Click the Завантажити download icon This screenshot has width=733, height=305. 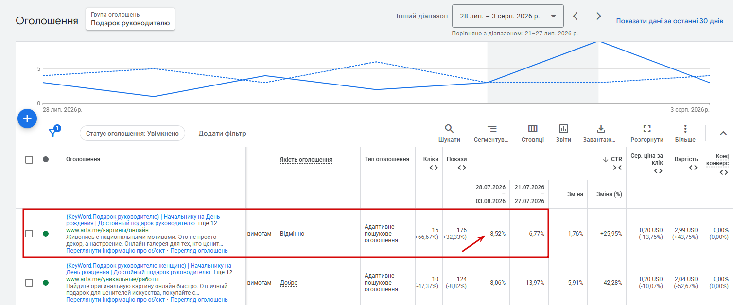click(x=601, y=134)
